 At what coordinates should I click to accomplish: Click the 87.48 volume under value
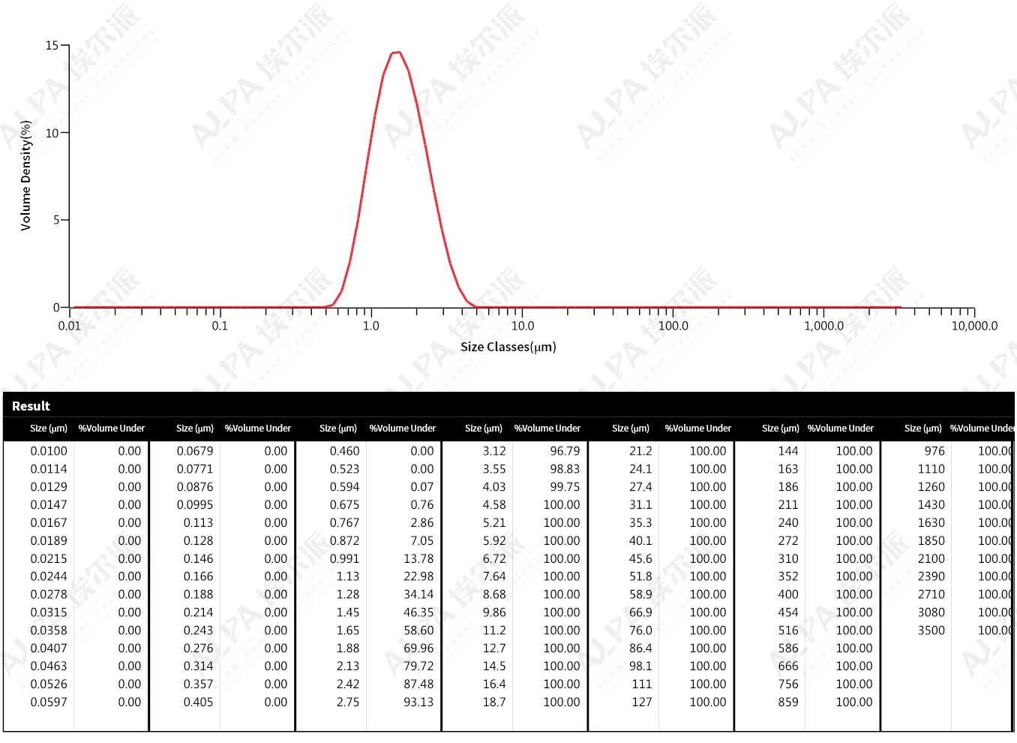click(x=418, y=684)
